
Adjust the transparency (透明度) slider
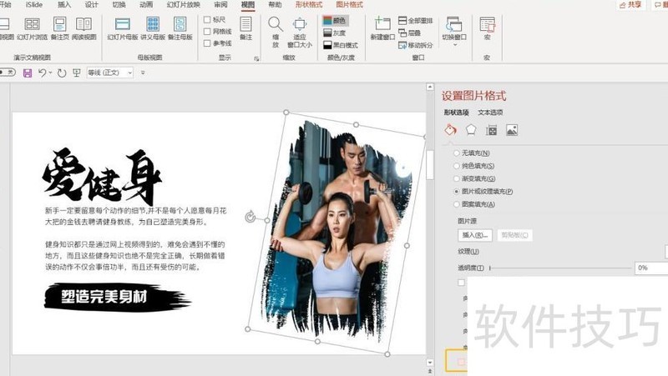click(x=560, y=268)
